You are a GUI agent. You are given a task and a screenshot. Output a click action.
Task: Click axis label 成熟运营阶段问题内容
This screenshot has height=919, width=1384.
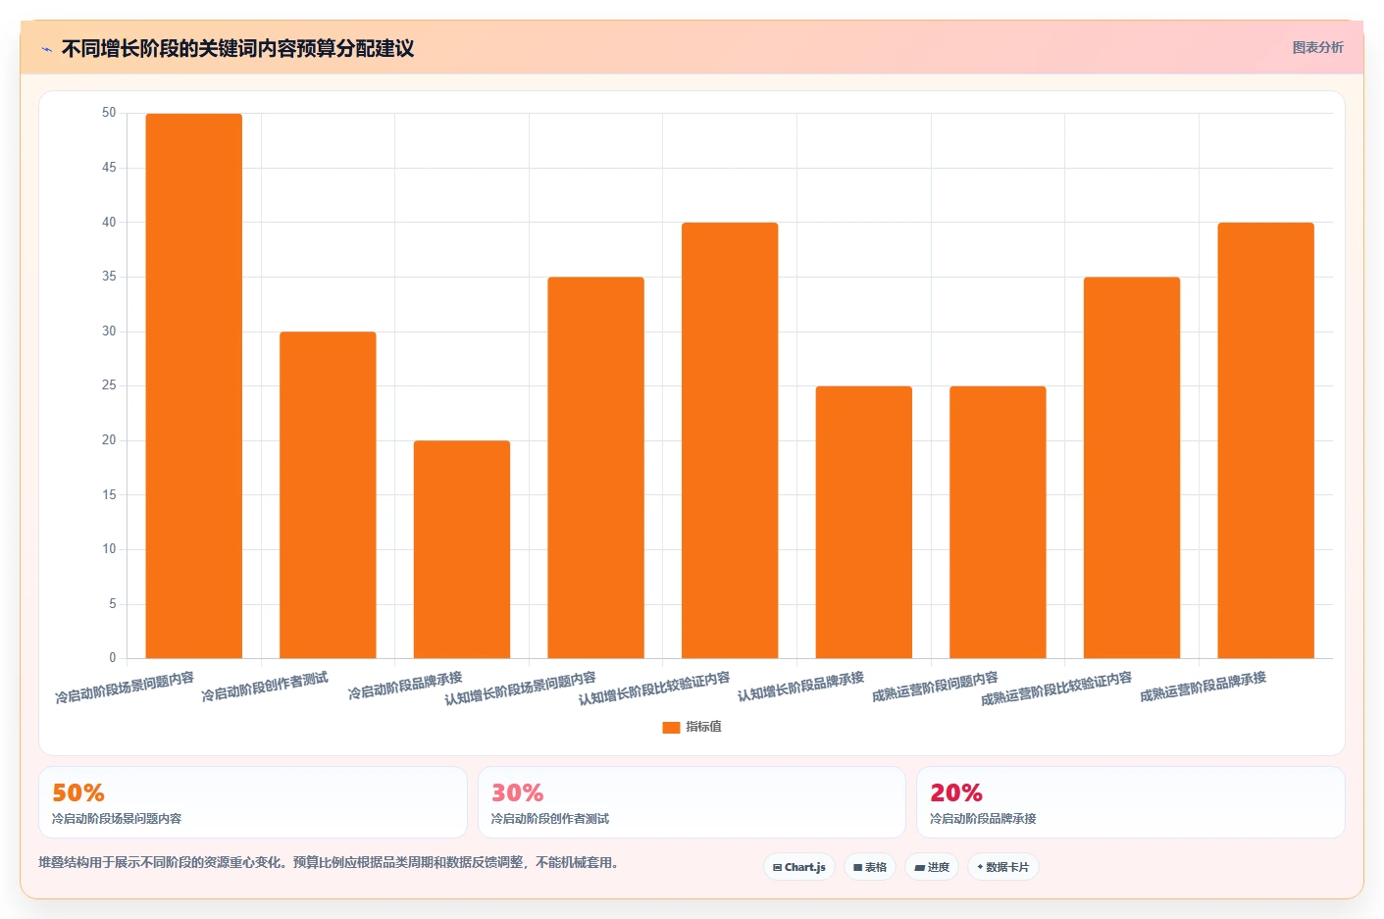tap(935, 687)
